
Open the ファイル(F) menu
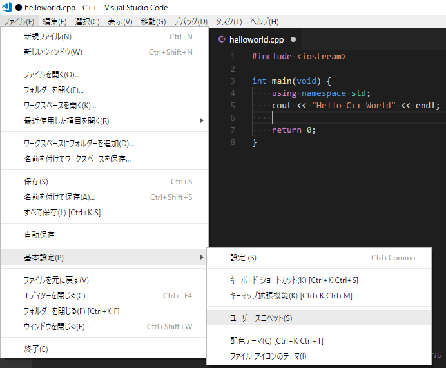click(x=19, y=22)
